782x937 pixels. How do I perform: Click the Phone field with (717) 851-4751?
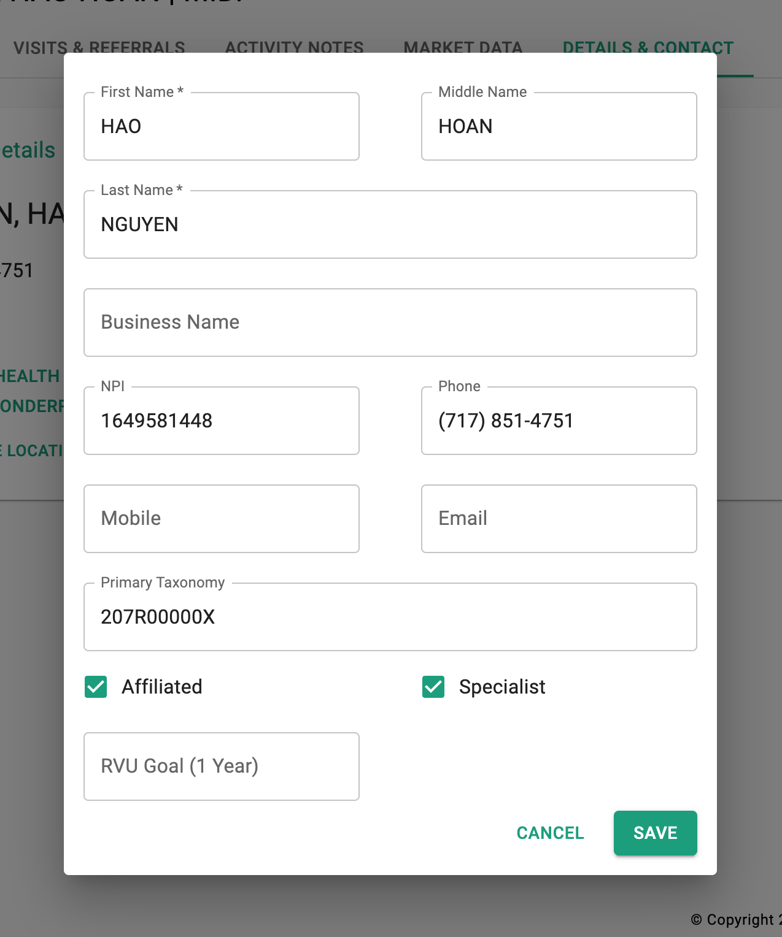[559, 421]
